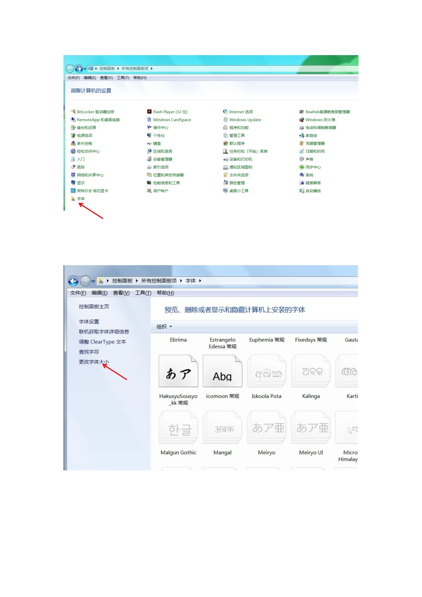The image size is (422, 597).
Task: Click 联机获取字体详细信息 link
Action: pyautogui.click(x=104, y=332)
